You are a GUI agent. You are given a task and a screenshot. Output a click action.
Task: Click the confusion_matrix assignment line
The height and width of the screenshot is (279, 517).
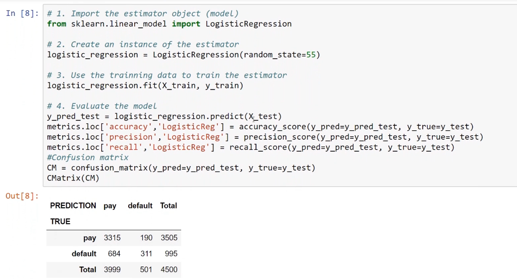(181, 168)
